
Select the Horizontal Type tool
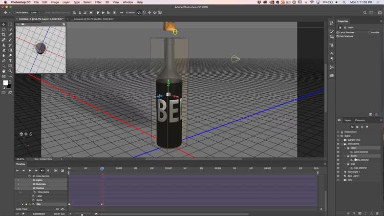click(x=10, y=61)
